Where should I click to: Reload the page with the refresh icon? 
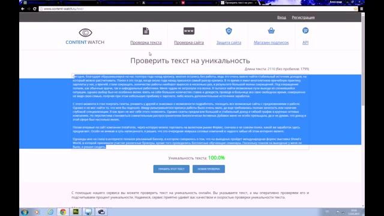pyautogui.click(x=35, y=9)
